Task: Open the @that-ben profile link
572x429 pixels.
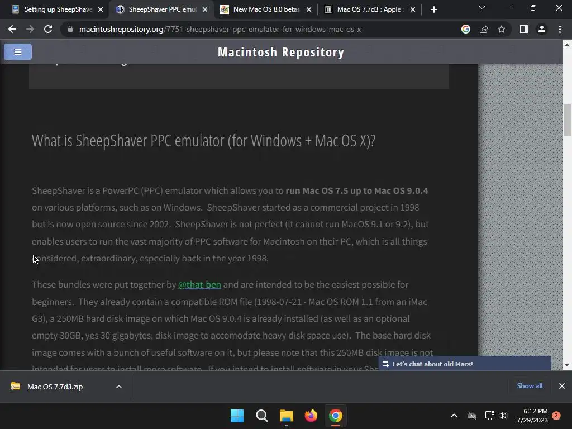Action: pyautogui.click(x=199, y=284)
